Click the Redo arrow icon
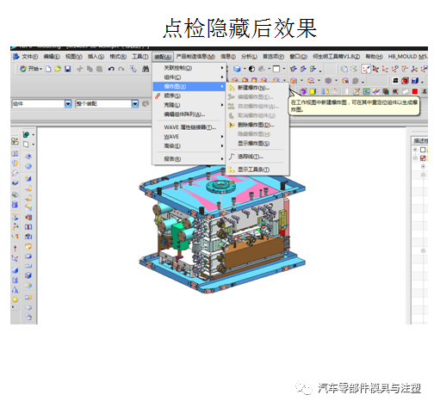The image size is (434, 407). [x=121, y=69]
